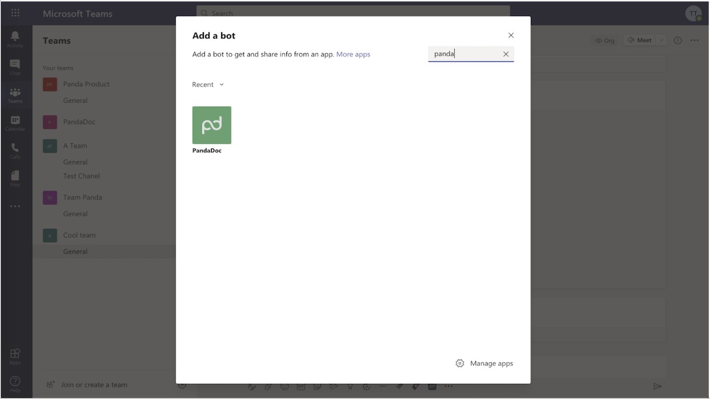Open the app launcher waffle icon
The height and width of the screenshot is (399, 710).
point(15,13)
